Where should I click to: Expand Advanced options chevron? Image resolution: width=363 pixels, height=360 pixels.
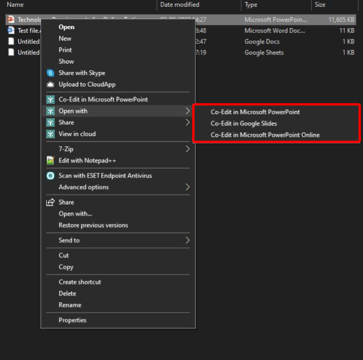pyautogui.click(x=187, y=187)
